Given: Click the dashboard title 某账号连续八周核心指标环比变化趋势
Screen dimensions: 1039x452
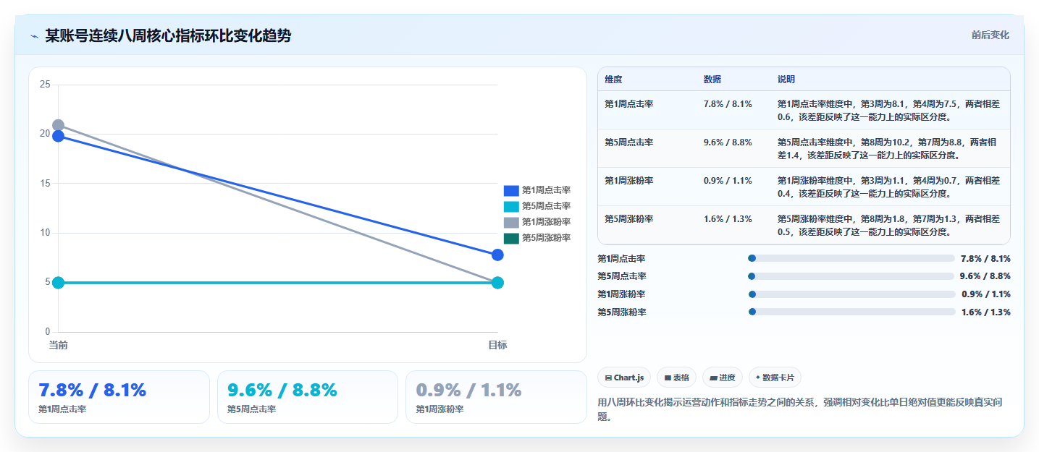Looking at the screenshot, I should [168, 35].
